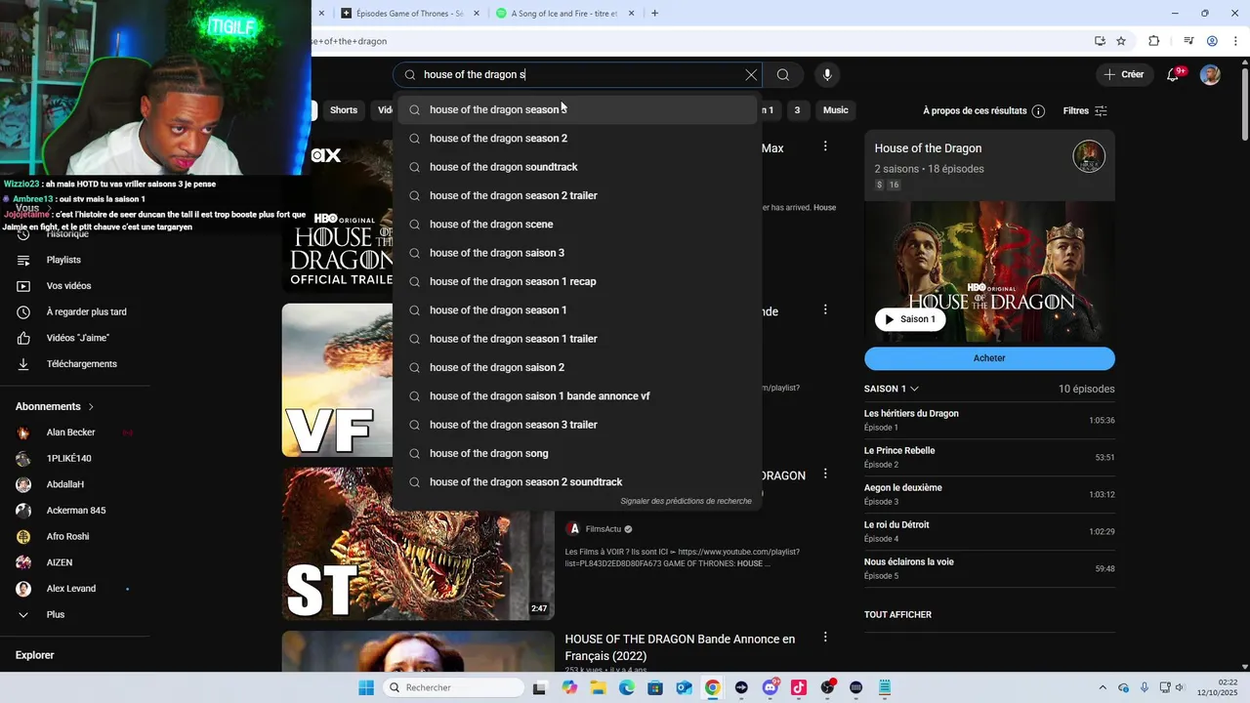The image size is (1250, 703).
Task: Click the Acheter button
Action: pos(989,358)
